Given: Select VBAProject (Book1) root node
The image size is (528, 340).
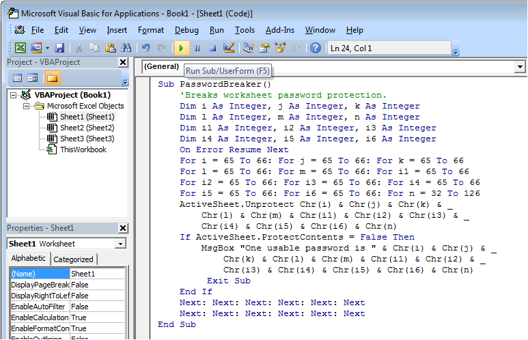Looking at the screenshot, I should click(72, 95).
